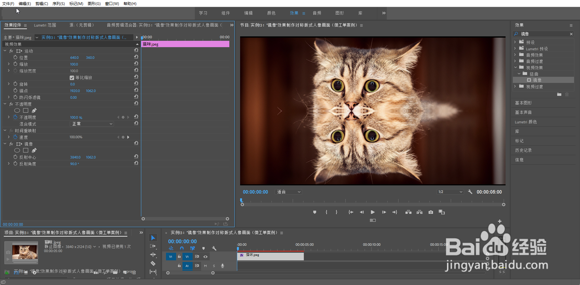Click the 历史记录 panel label
The image size is (580, 285).
click(x=523, y=150)
